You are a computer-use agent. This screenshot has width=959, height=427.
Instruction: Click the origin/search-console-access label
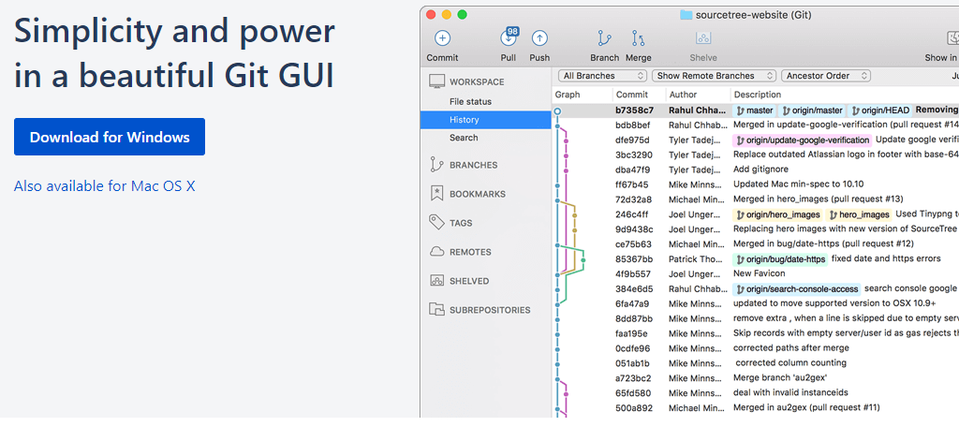tap(797, 288)
